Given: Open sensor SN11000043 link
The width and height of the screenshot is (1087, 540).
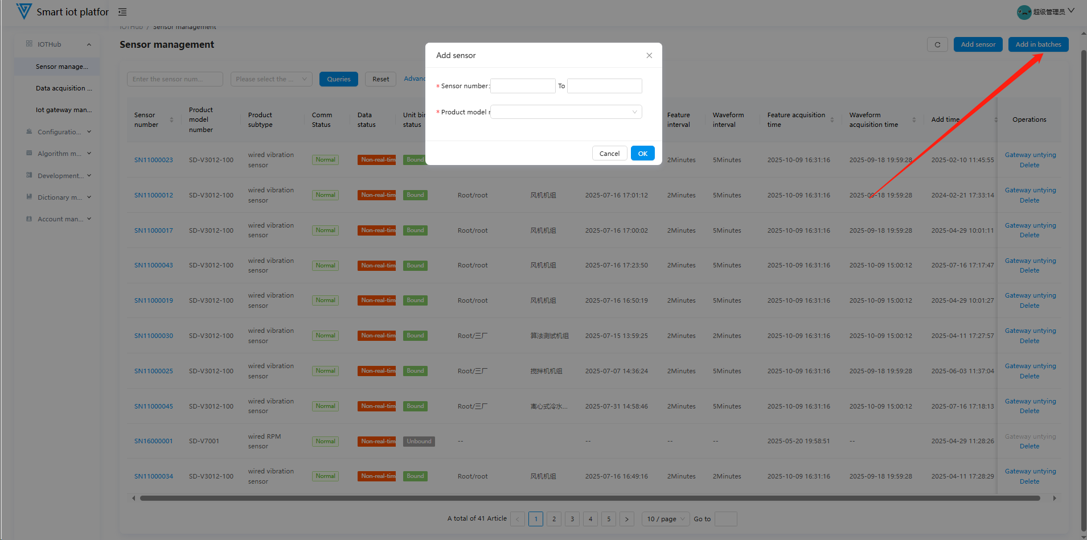Looking at the screenshot, I should click(154, 265).
